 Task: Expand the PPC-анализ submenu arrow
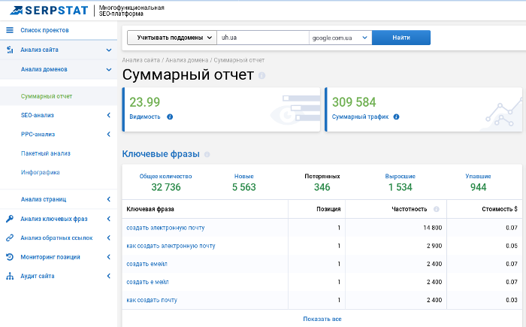click(x=109, y=135)
